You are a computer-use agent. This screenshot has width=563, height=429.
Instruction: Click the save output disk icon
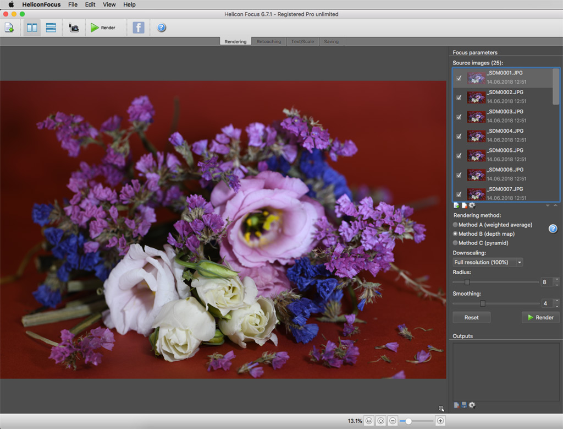(x=464, y=405)
